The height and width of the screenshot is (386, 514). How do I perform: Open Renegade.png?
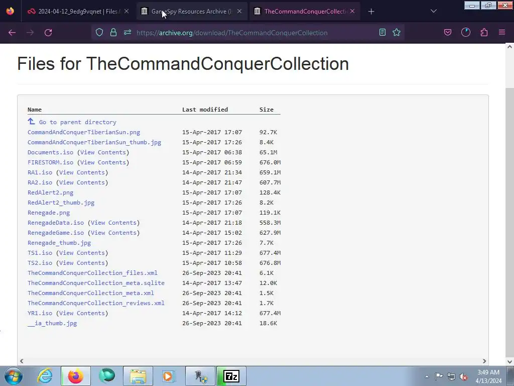(x=49, y=213)
